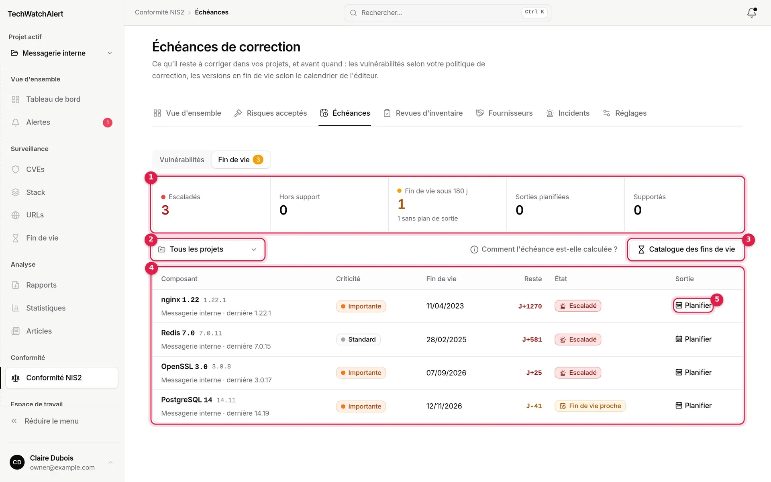Click the Fournisseurs handshake icon
Screen dimensions: 771x482
(479, 113)
